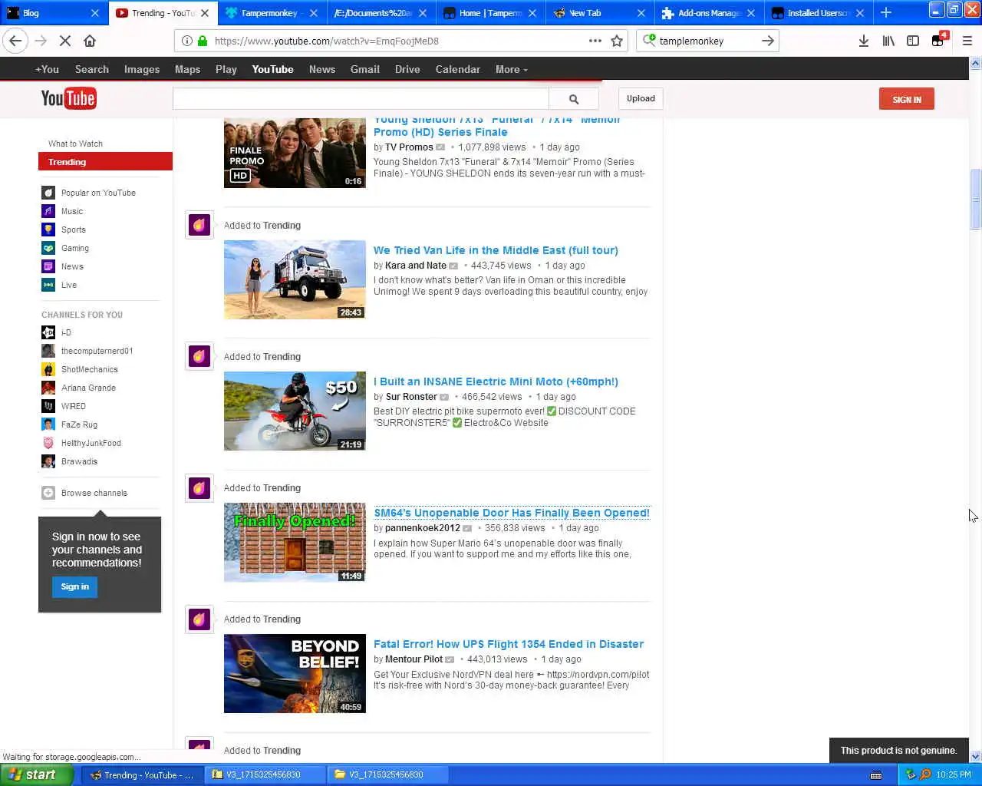Click the back navigation arrow
The width and height of the screenshot is (982, 786).
15,41
